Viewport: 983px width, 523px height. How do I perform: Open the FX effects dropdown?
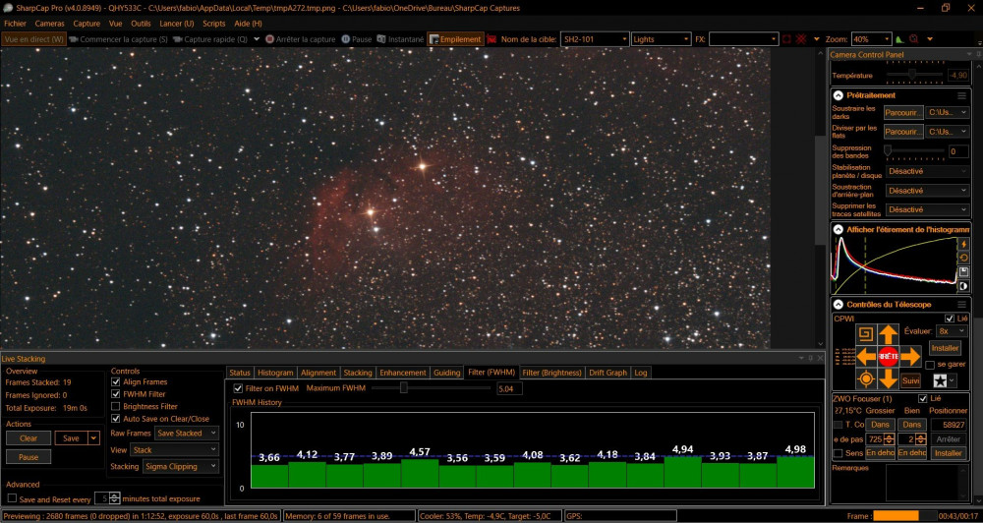click(x=744, y=39)
